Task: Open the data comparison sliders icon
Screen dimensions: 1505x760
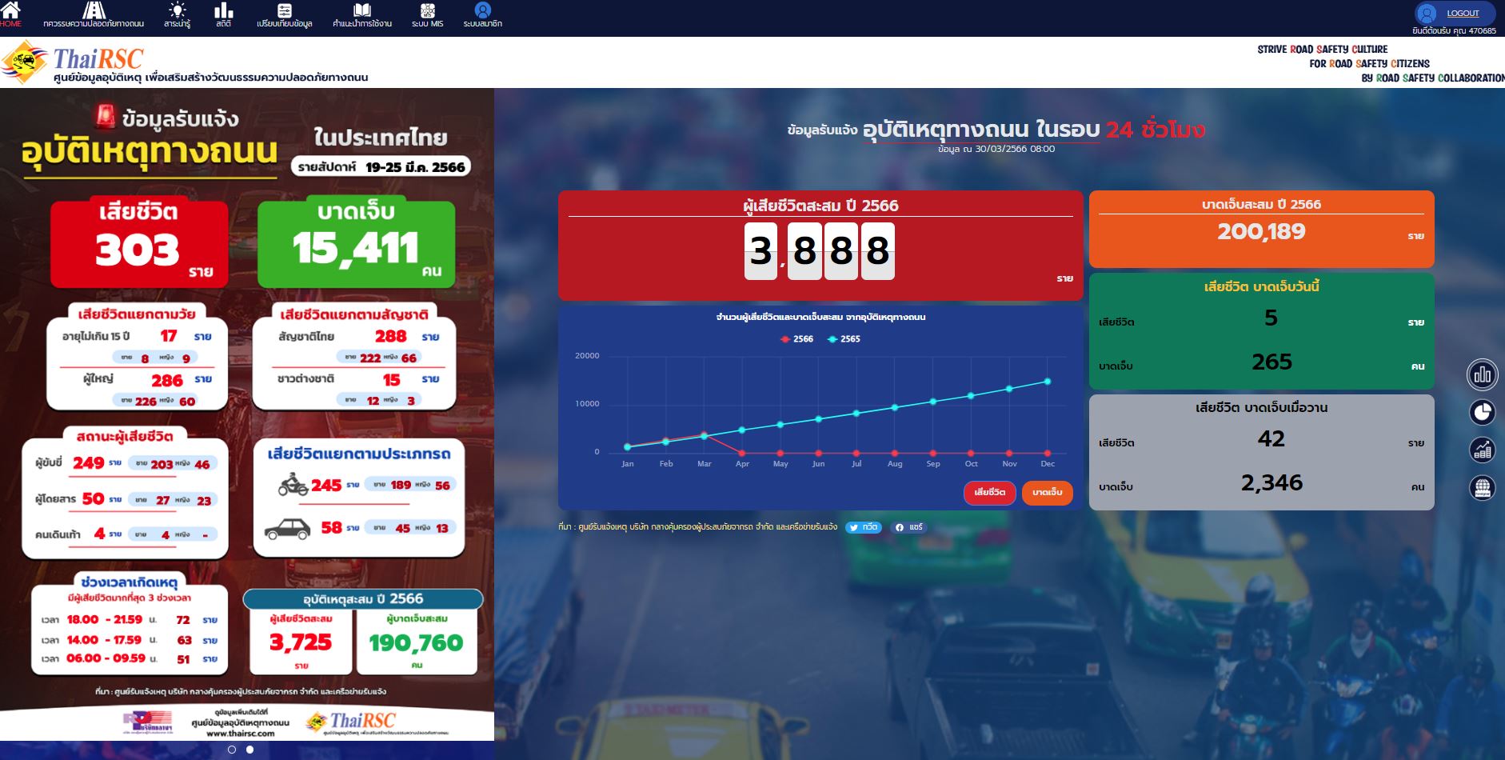Action: 284,11
